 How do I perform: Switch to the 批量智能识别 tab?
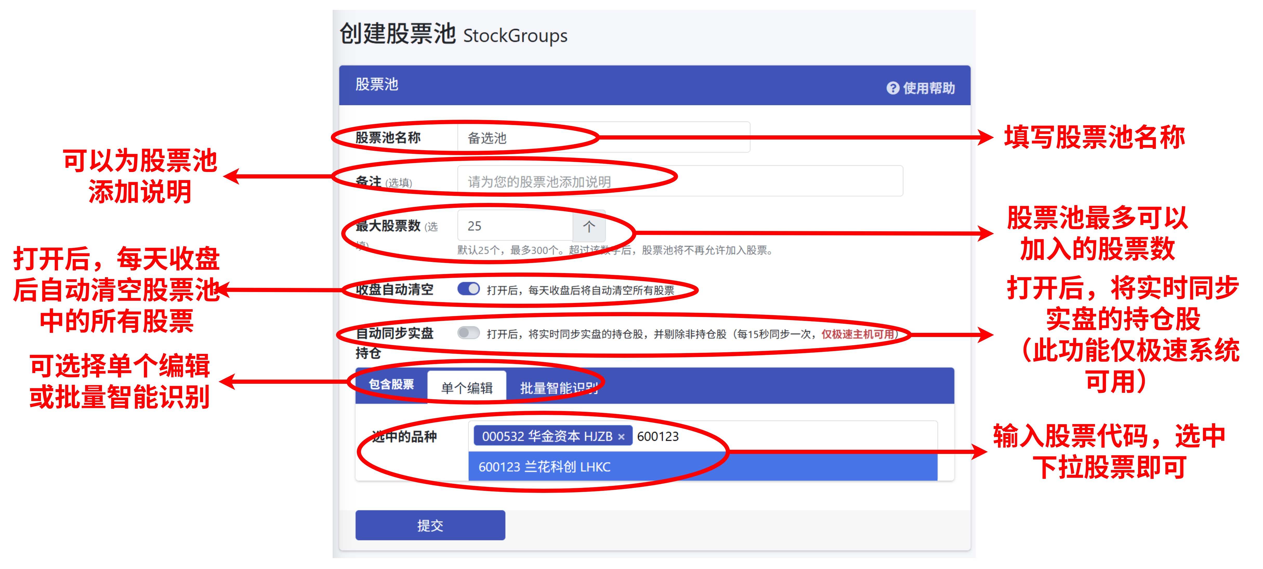coord(558,388)
